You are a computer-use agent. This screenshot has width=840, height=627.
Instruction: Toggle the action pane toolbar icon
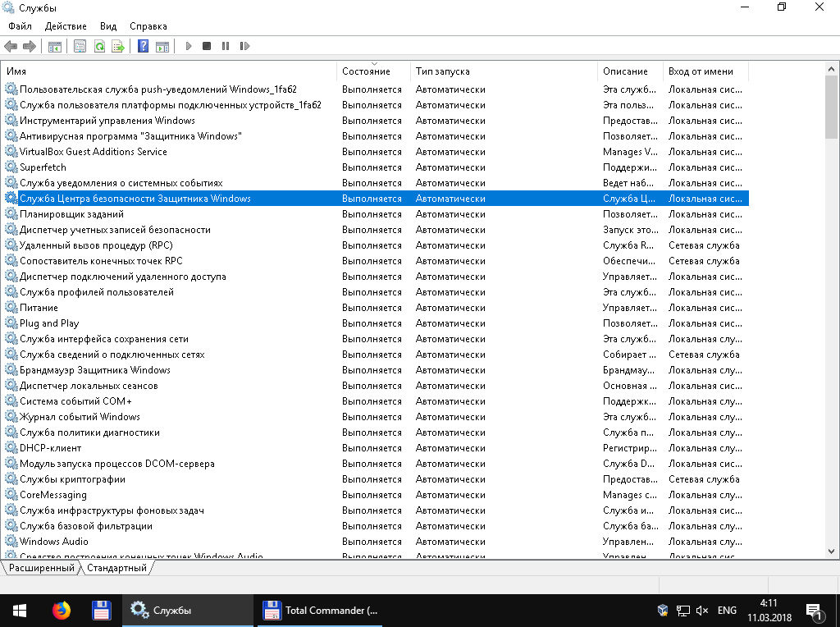[x=162, y=46]
